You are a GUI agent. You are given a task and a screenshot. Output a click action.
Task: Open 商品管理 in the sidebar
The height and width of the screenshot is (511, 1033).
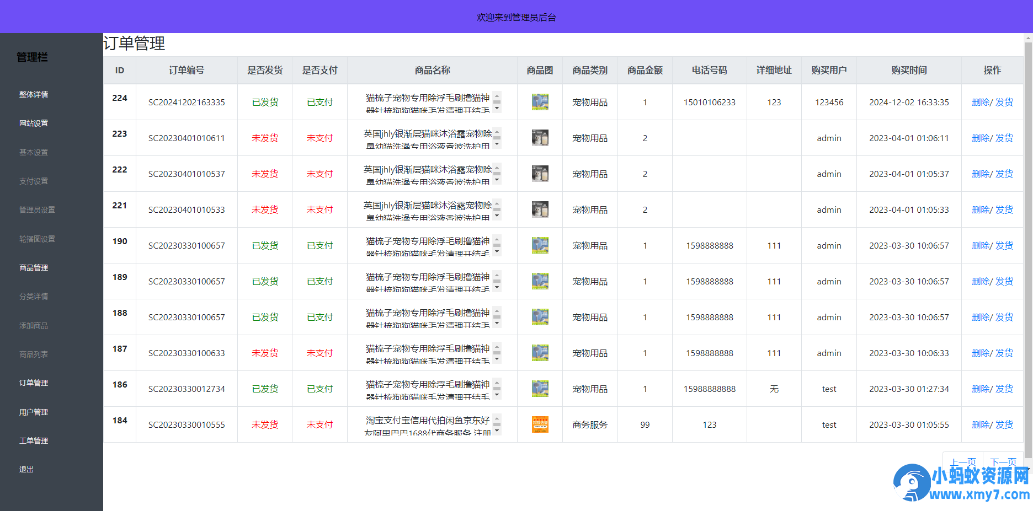click(x=33, y=267)
